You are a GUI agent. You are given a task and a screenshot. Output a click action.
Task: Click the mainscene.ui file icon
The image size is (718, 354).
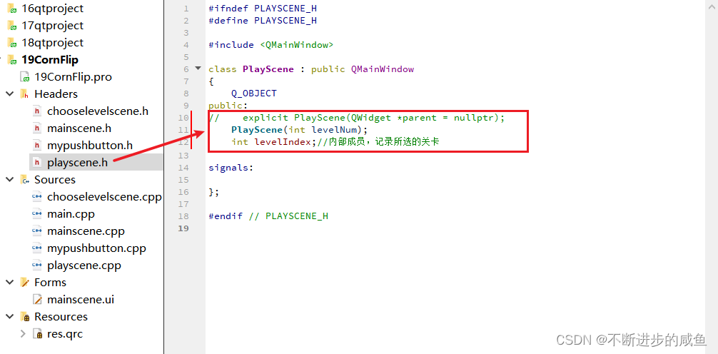[x=37, y=300]
